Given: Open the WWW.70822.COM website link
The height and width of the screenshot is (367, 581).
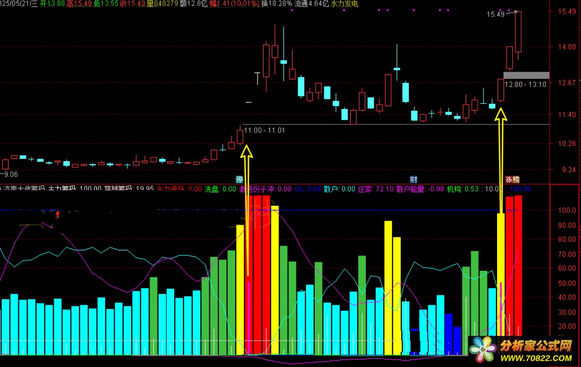Looking at the screenshot, I should [536, 358].
